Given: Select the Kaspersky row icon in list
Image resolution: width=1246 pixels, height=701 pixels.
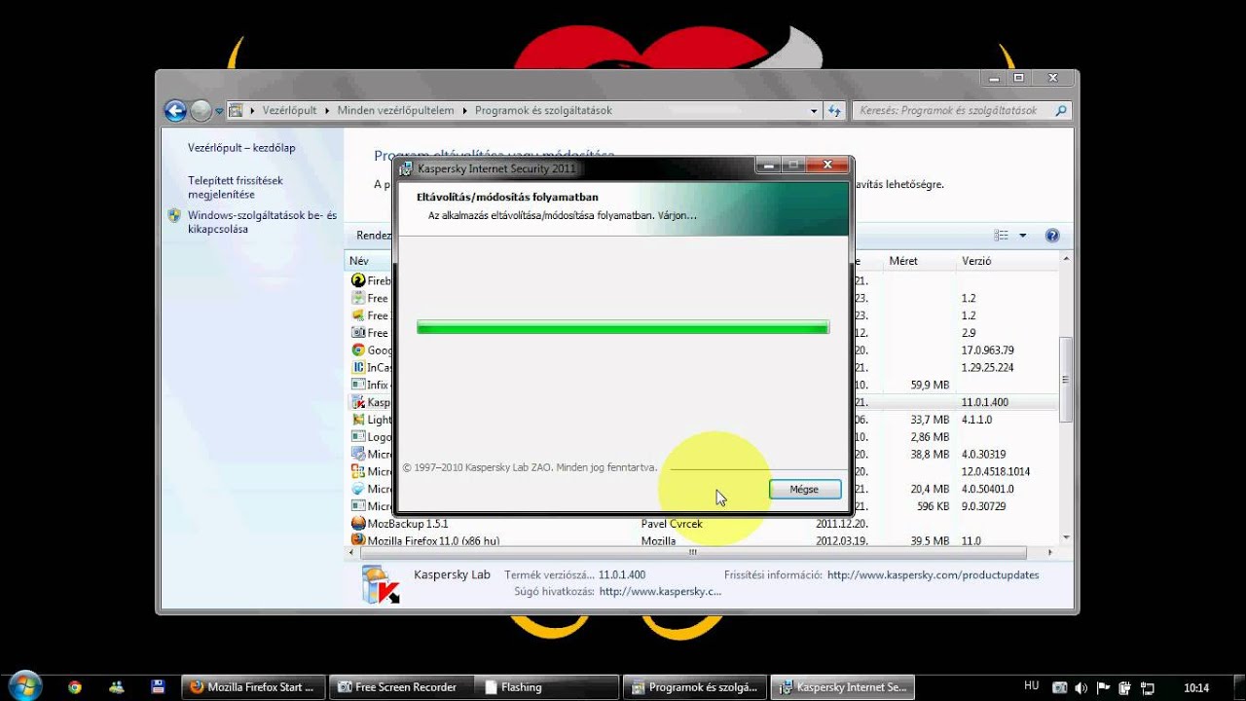Looking at the screenshot, I should click(358, 403).
